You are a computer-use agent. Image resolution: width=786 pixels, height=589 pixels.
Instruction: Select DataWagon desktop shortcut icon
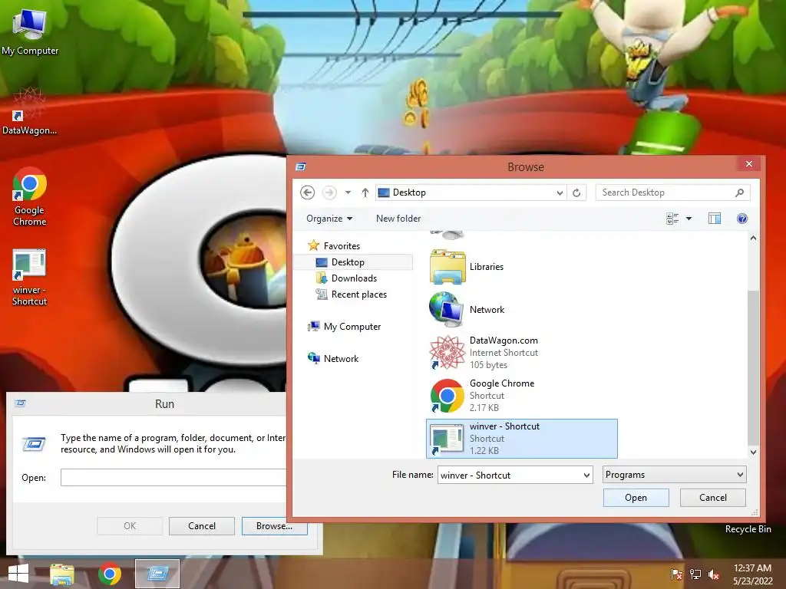pos(30,111)
